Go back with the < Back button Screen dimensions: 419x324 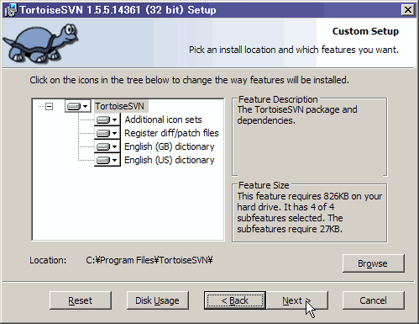click(235, 300)
